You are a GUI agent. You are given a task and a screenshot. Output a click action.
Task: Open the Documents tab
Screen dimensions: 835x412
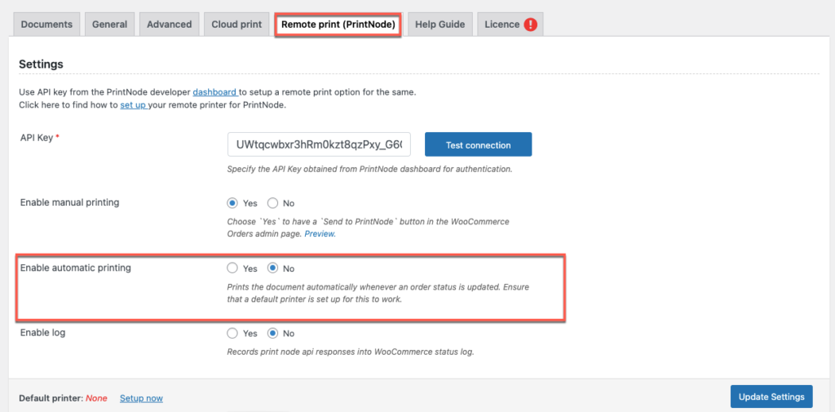coord(46,24)
